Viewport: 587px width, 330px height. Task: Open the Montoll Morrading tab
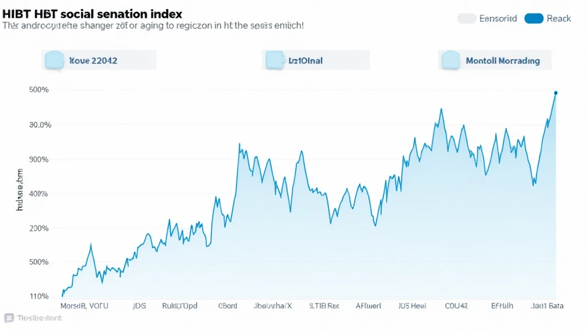pos(502,60)
